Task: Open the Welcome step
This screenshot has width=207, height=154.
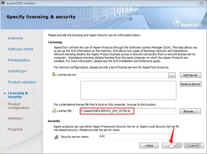Action: (15, 38)
